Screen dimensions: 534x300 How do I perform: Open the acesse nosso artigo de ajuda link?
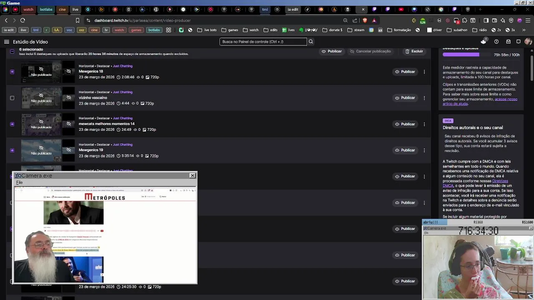coord(480,101)
